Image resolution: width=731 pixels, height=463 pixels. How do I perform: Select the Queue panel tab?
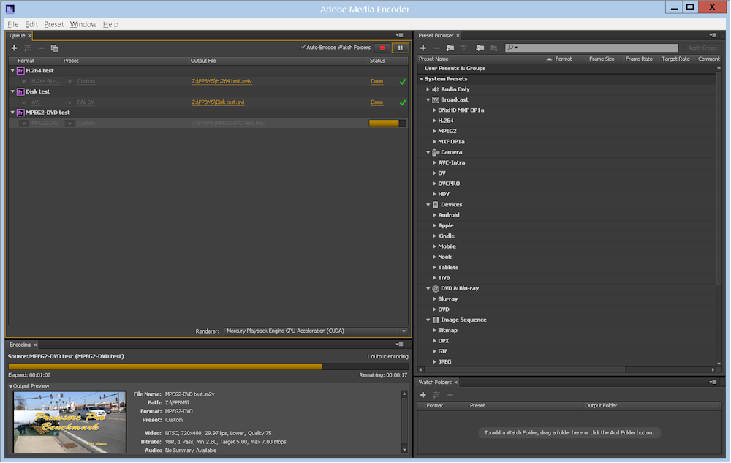[18, 35]
